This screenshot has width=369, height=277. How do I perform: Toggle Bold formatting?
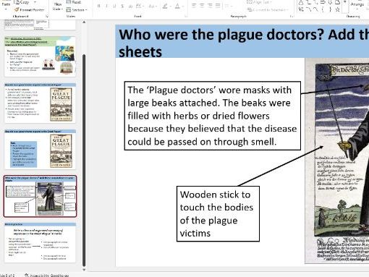coord(98,6)
